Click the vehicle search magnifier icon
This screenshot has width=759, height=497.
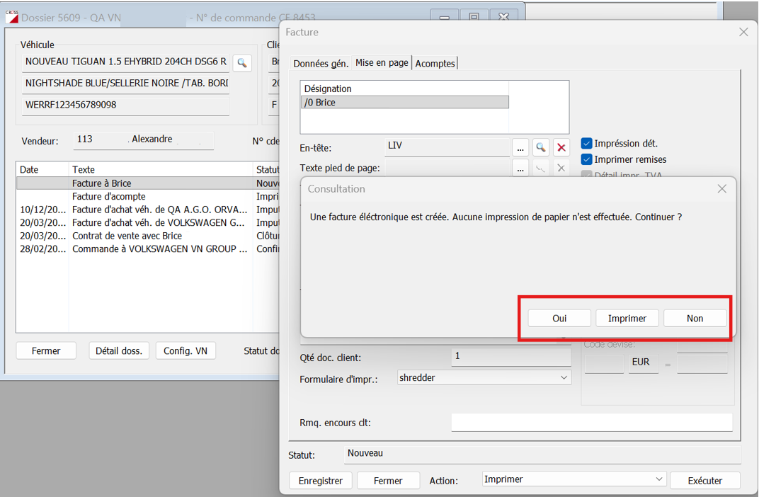coord(242,63)
